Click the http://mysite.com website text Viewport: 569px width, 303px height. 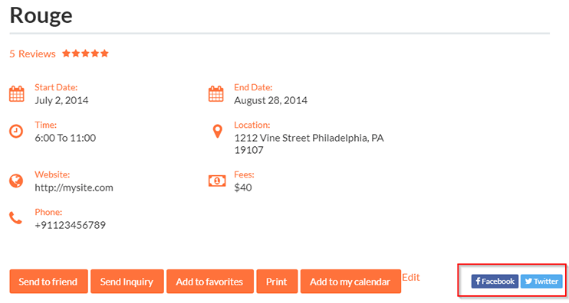74,187
